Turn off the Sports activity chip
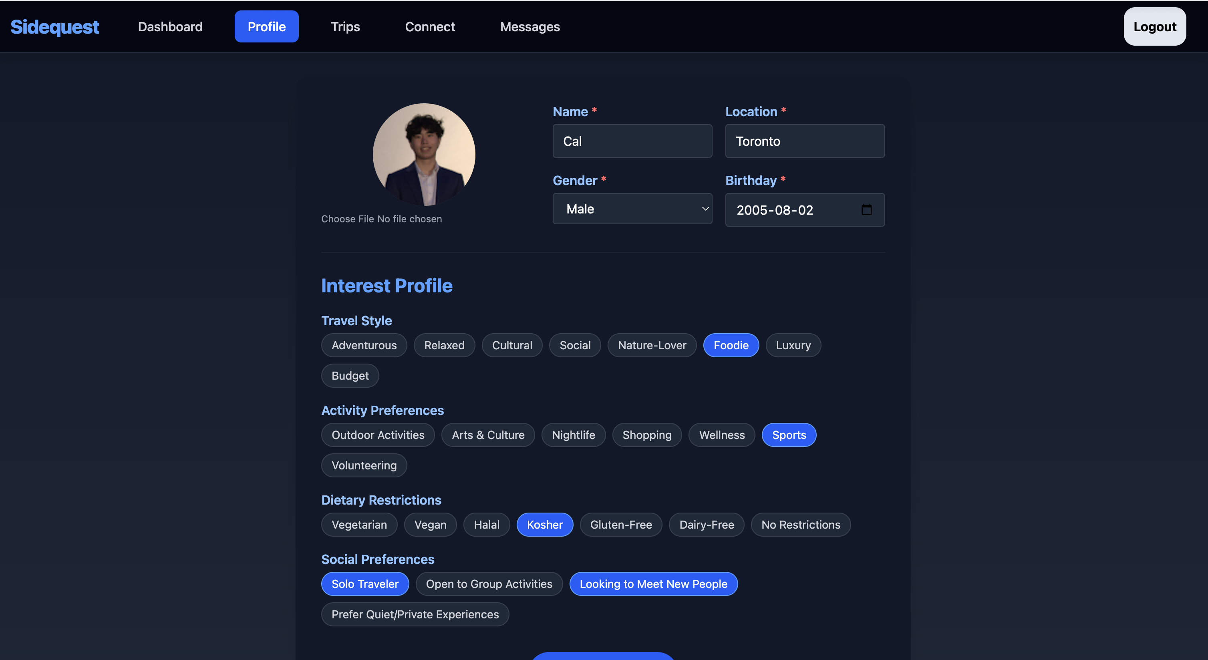 789,435
